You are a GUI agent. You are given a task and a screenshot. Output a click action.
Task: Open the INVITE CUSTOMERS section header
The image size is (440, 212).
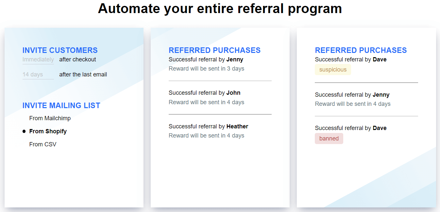pyautogui.click(x=60, y=50)
